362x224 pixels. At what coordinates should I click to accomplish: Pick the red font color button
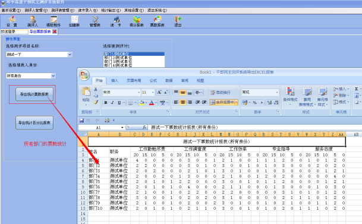click(152, 103)
